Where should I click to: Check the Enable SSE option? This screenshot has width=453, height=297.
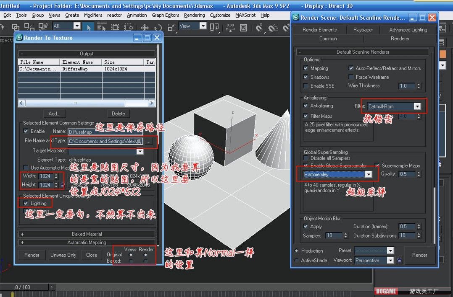coord(306,86)
